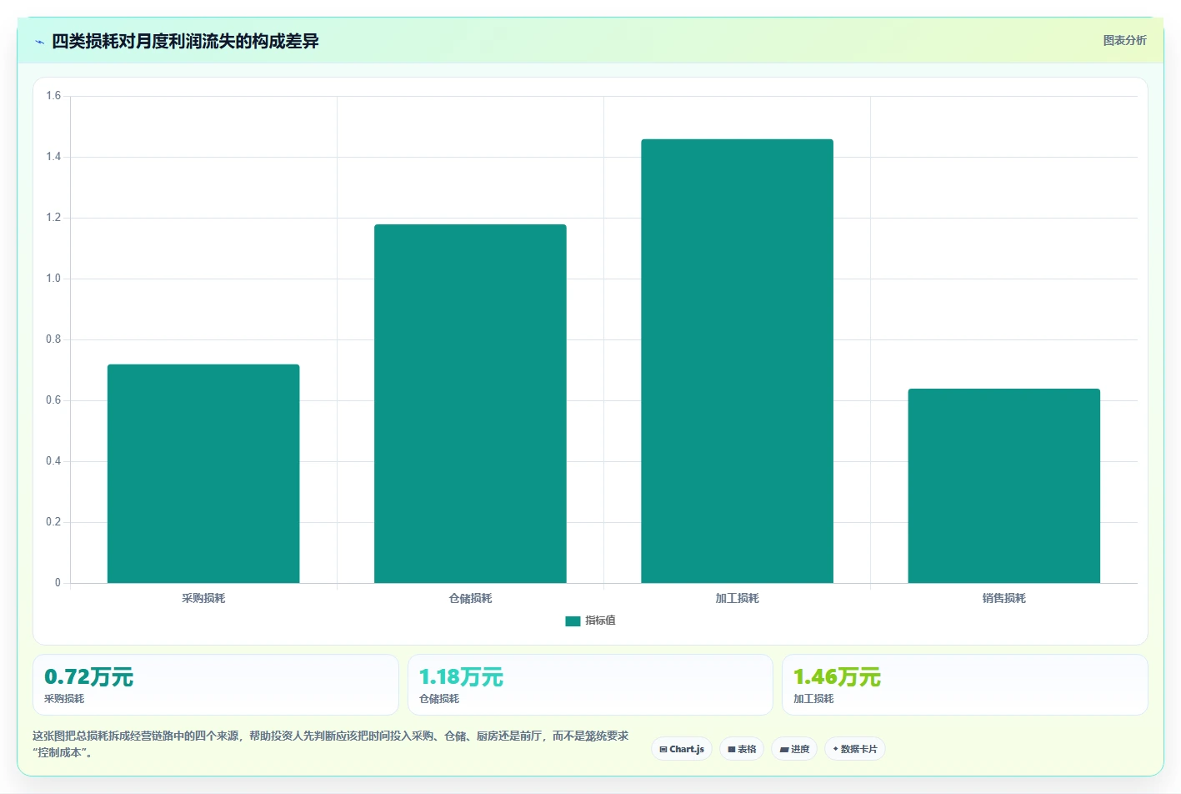Open the 0.72万元 采购损耗 data card

(x=215, y=685)
